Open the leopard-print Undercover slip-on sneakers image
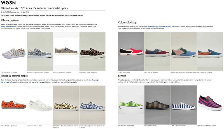224x129 pixels. coord(92,52)
